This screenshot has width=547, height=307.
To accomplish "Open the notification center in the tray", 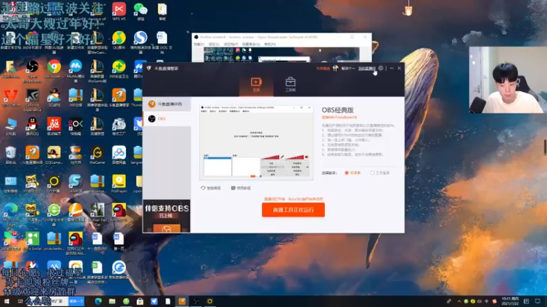I will point(537,302).
